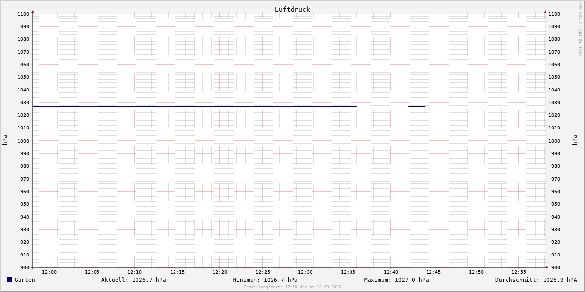Viewport: 585px width, 292px height.
Task: Click the RRDTOOL / TOBI OETIKER watermark
Action: click(x=580, y=29)
